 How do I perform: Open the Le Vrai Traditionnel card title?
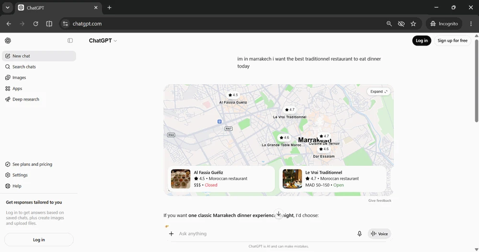323,172
